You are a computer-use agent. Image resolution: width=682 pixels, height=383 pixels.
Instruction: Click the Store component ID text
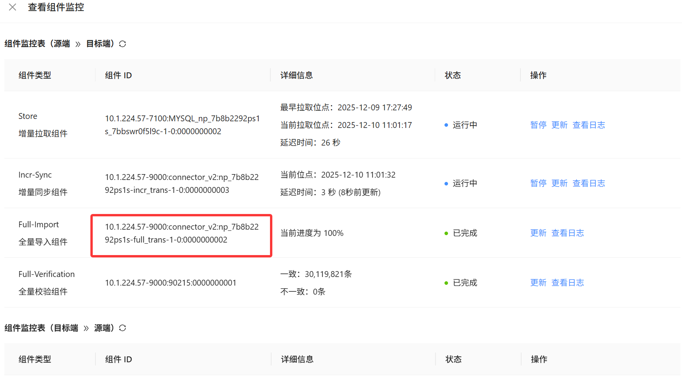(182, 125)
